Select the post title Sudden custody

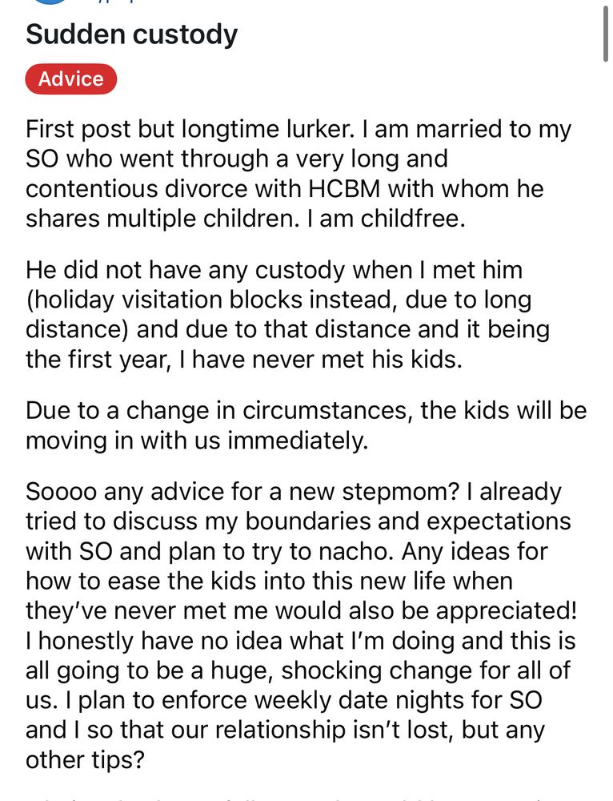132,34
